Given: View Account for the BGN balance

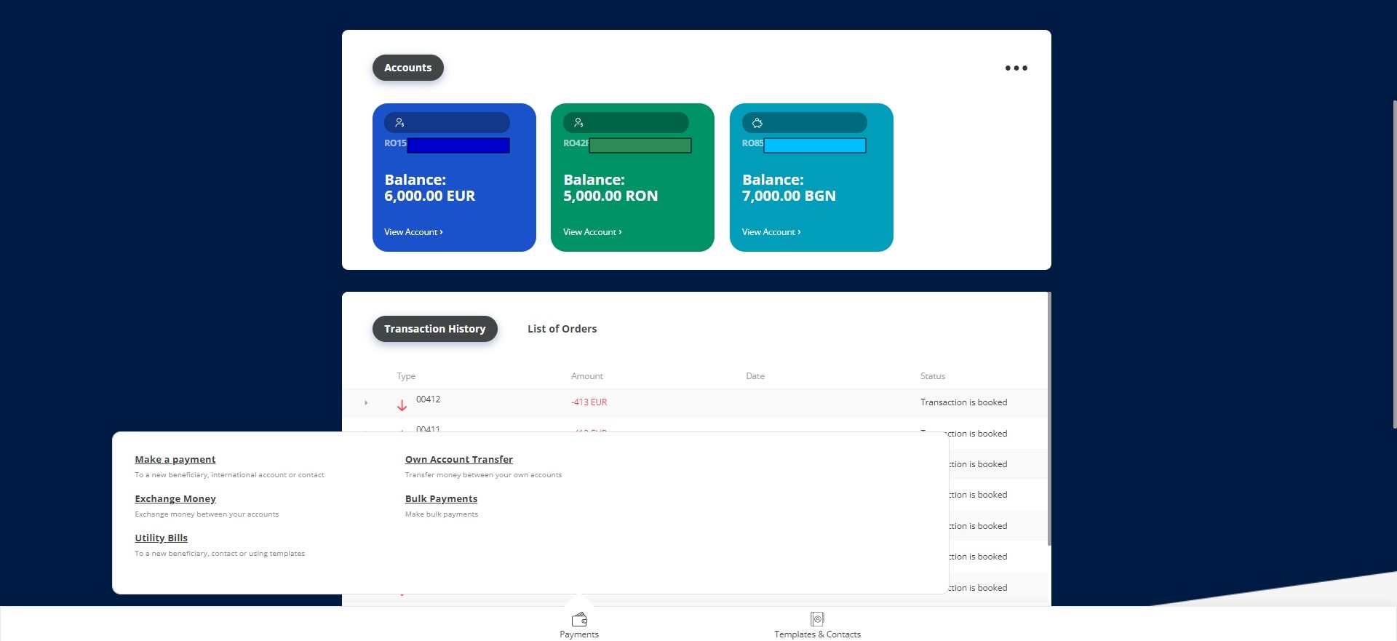Looking at the screenshot, I should (771, 232).
